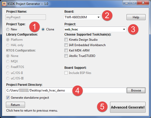Click Browse to choose parent directory
151x118 pixels.
click(136, 90)
